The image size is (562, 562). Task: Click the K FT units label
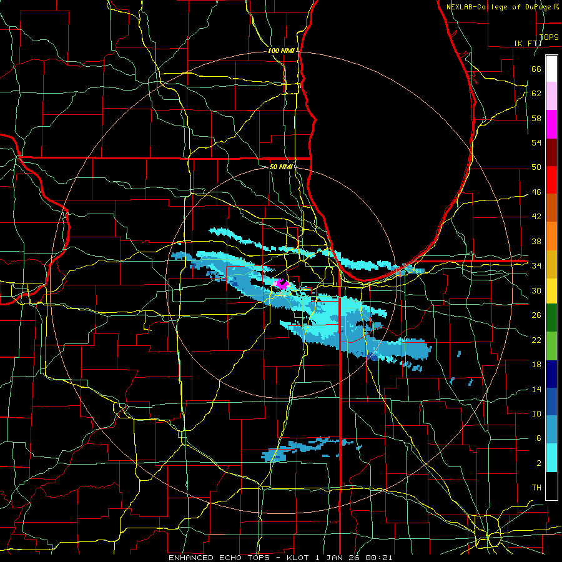coord(528,43)
